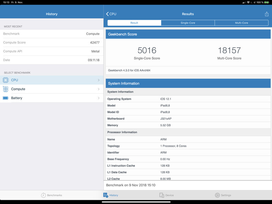272x204 pixels.
Task: Open Battery row disclosure chevron
Action: 99,98
